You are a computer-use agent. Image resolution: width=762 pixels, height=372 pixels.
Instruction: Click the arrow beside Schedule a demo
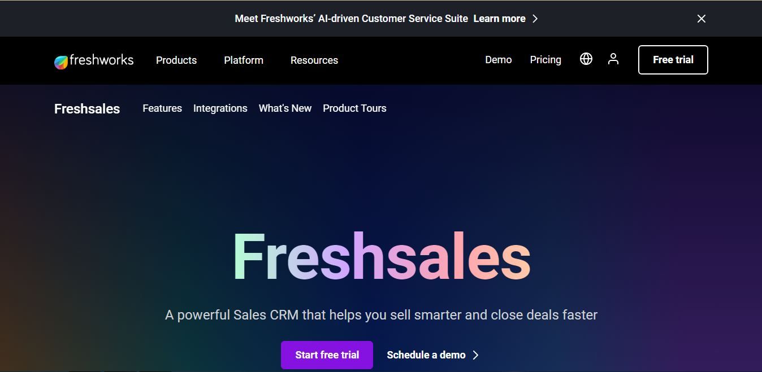[475, 355]
